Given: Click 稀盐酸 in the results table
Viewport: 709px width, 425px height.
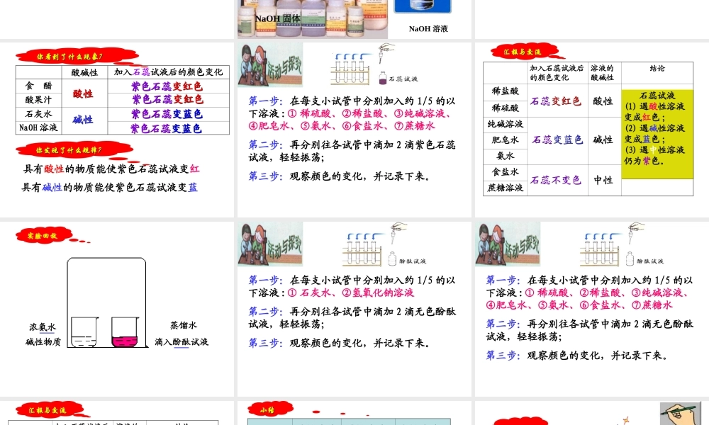Looking at the screenshot, I should 506,91.
